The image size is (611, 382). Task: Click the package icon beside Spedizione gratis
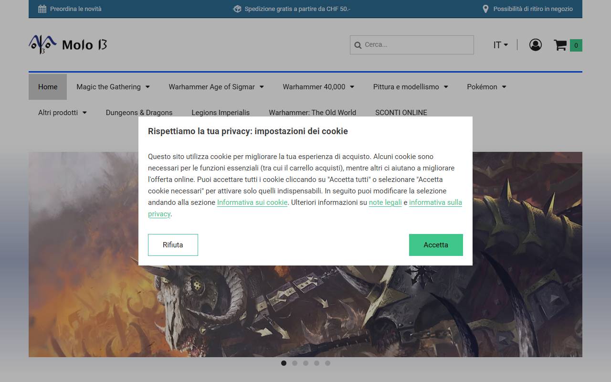(237, 9)
